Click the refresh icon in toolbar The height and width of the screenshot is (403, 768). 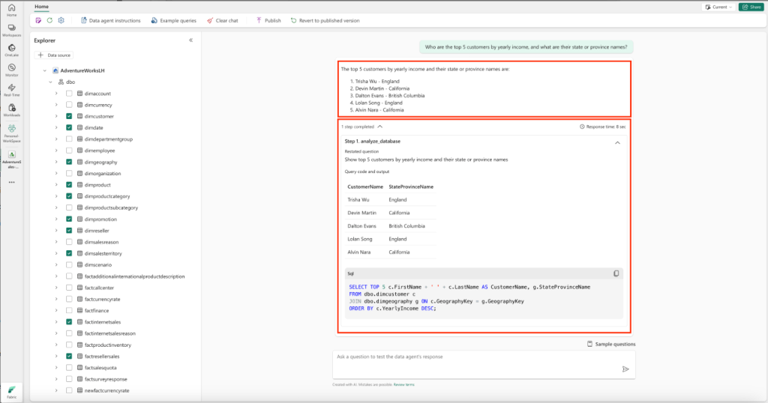coord(49,20)
